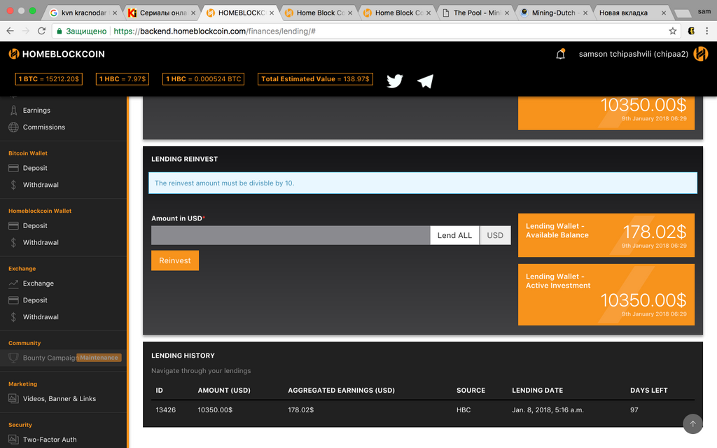The height and width of the screenshot is (448, 717).
Task: Click the 1 HBC = 0.000524 BTC ticker
Action: (204, 78)
